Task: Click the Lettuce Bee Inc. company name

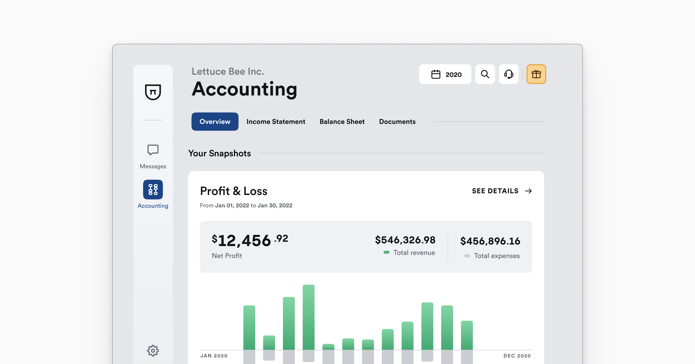Action: click(x=228, y=71)
